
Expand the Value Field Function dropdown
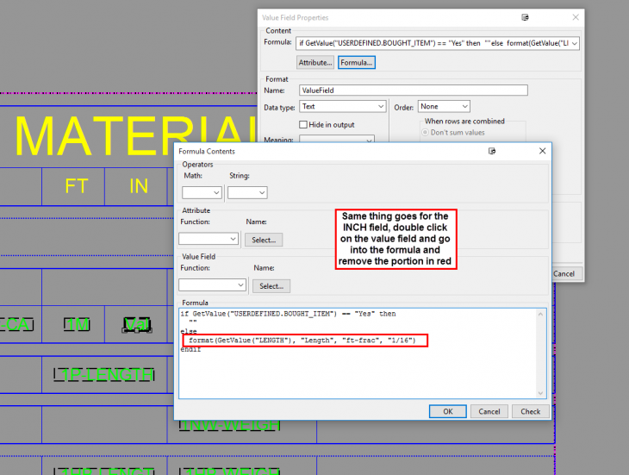click(212, 285)
